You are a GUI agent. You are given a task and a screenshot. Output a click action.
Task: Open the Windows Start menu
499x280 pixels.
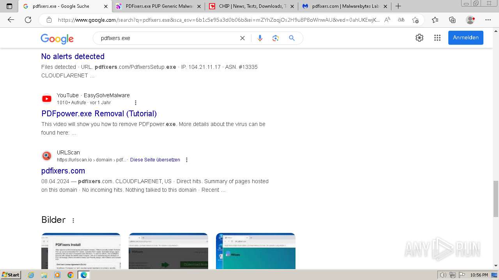click(11, 275)
